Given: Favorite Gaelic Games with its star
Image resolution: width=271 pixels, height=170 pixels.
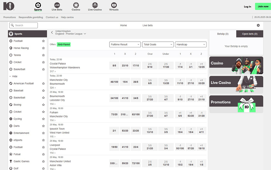Looking at the screenshot, I should pos(43,161).
